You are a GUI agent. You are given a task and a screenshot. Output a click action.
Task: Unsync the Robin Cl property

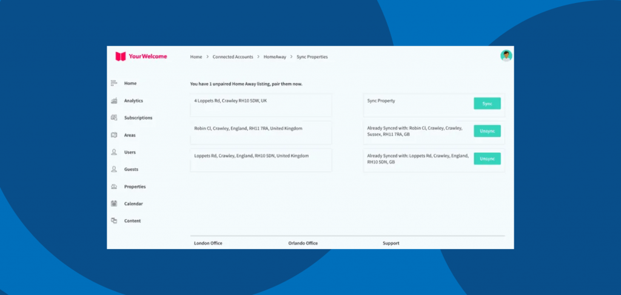[487, 131]
